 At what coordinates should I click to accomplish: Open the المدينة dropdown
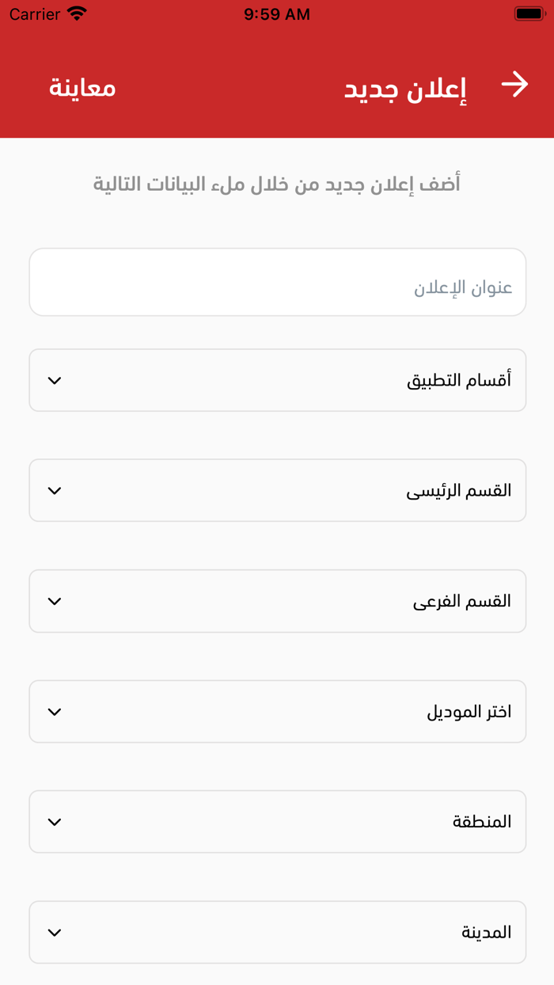(277, 932)
